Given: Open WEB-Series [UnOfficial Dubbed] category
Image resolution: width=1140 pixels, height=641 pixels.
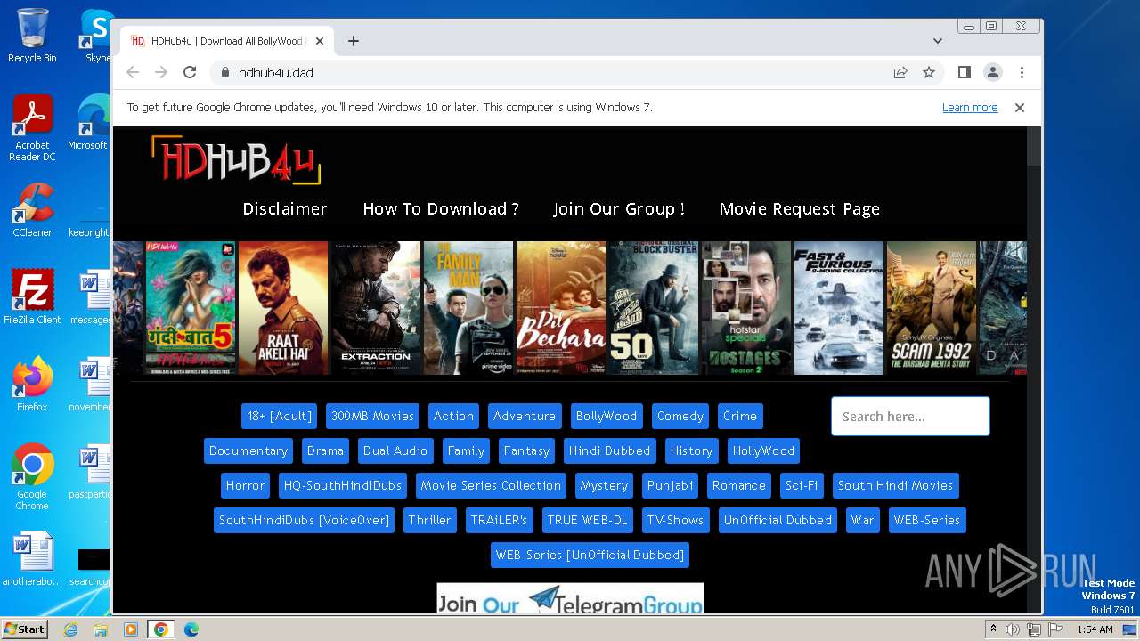Looking at the screenshot, I should coord(590,555).
